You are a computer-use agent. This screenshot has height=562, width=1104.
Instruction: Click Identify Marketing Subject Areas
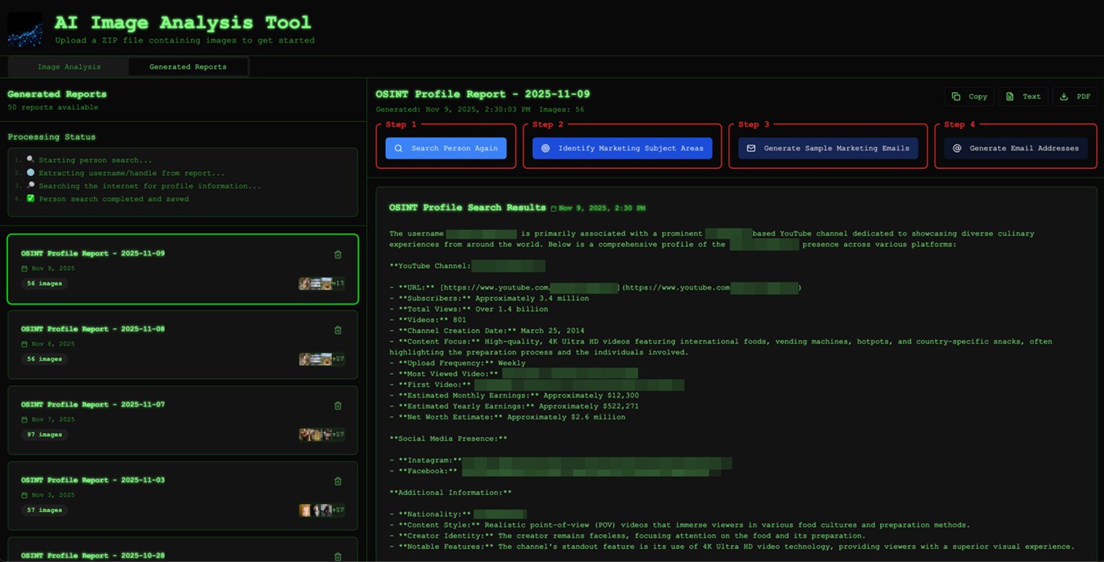point(621,148)
